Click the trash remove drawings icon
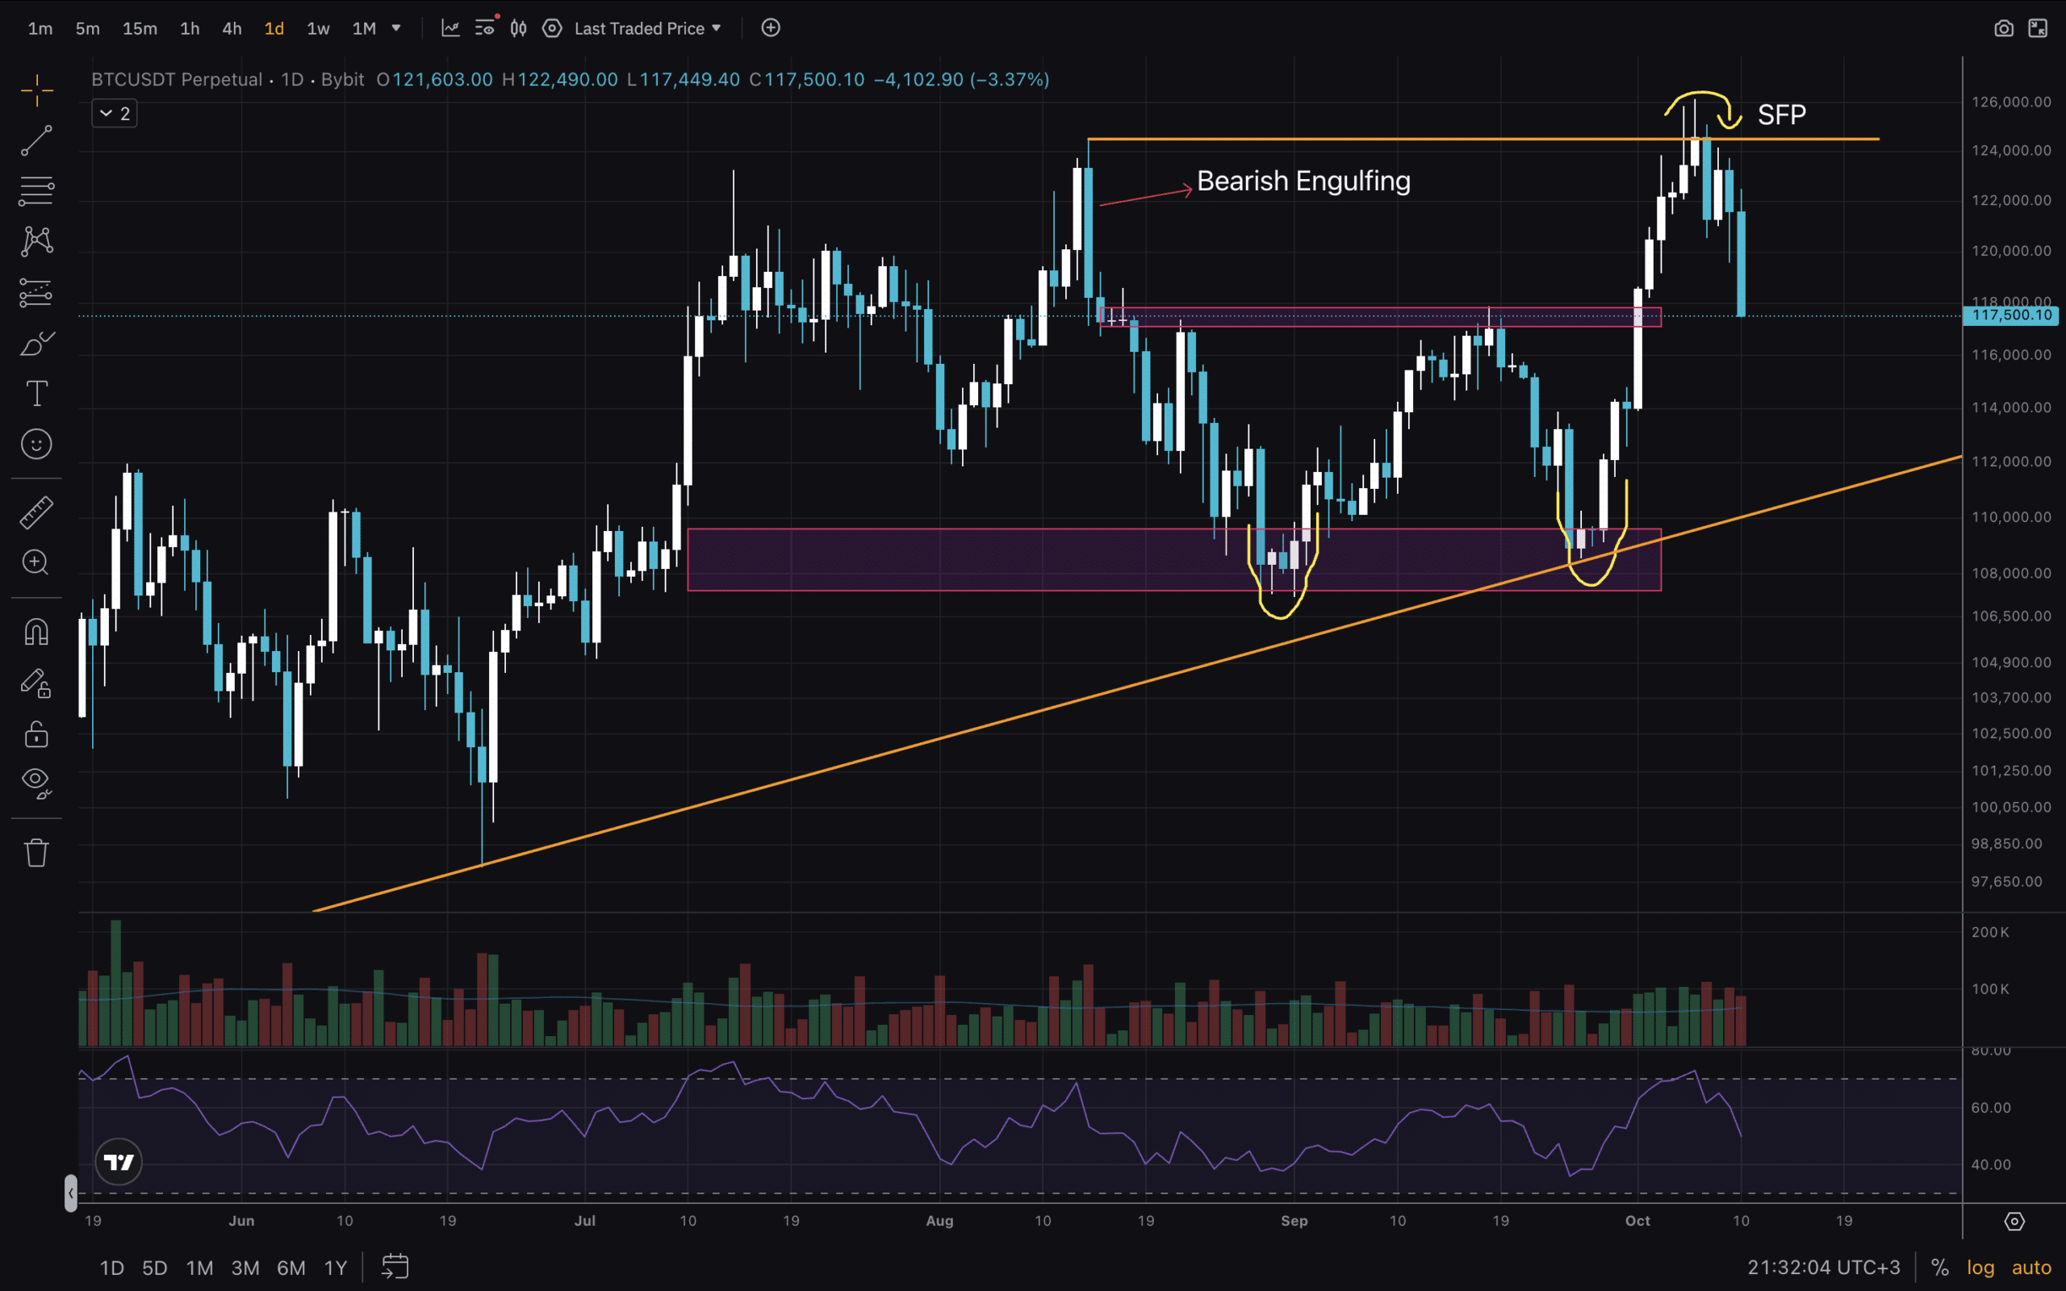Viewport: 2066px width, 1291px height. (x=36, y=852)
